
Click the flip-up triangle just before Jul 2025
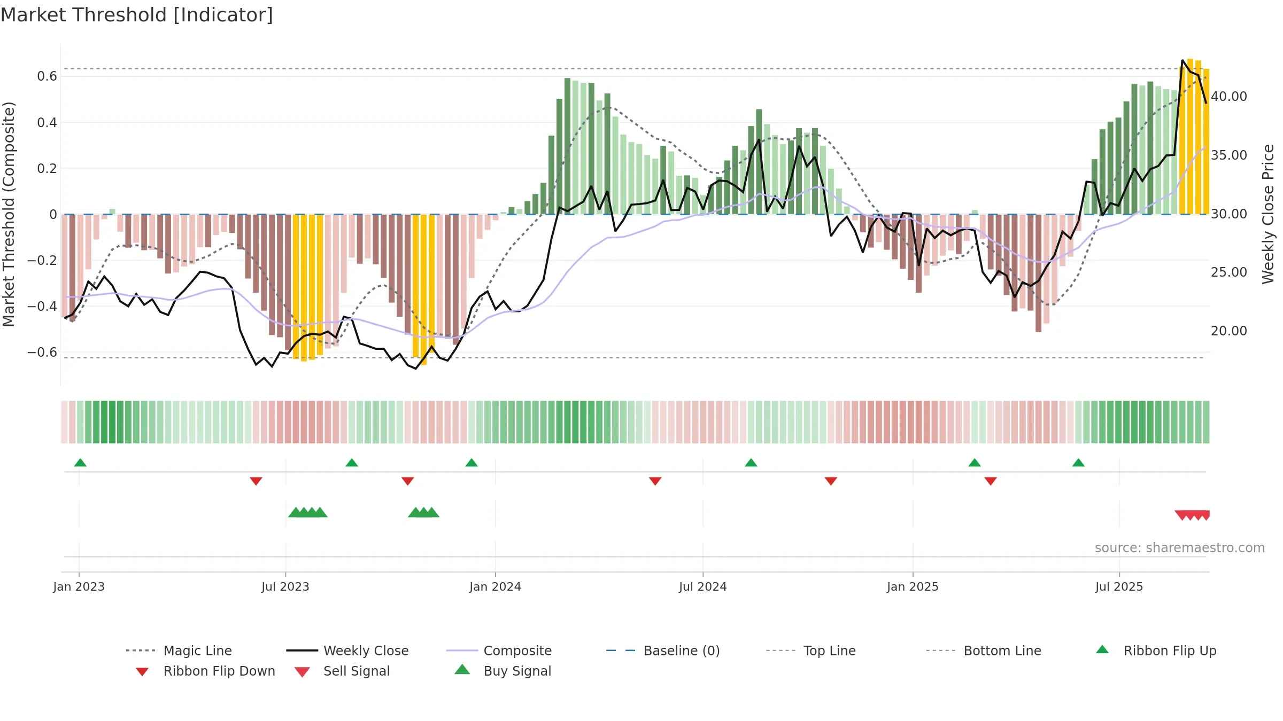click(1078, 463)
